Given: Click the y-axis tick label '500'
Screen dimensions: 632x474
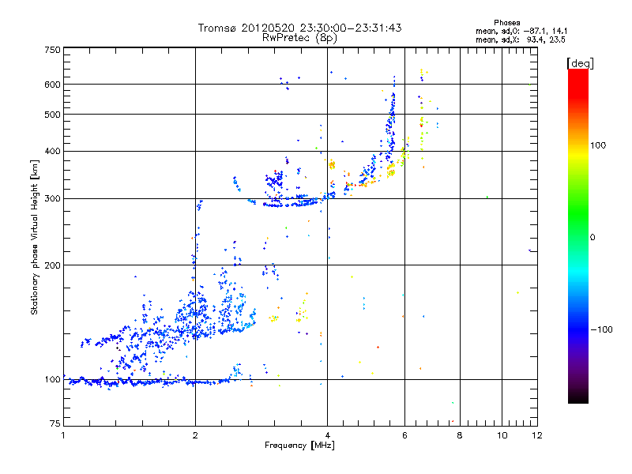Looking at the screenshot, I should pos(52,115).
